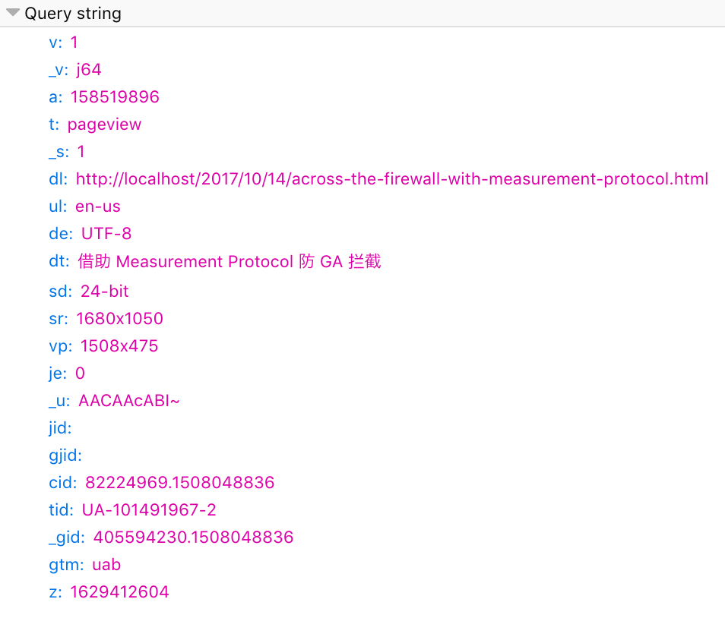Select the sr value 1680x1050

click(119, 319)
